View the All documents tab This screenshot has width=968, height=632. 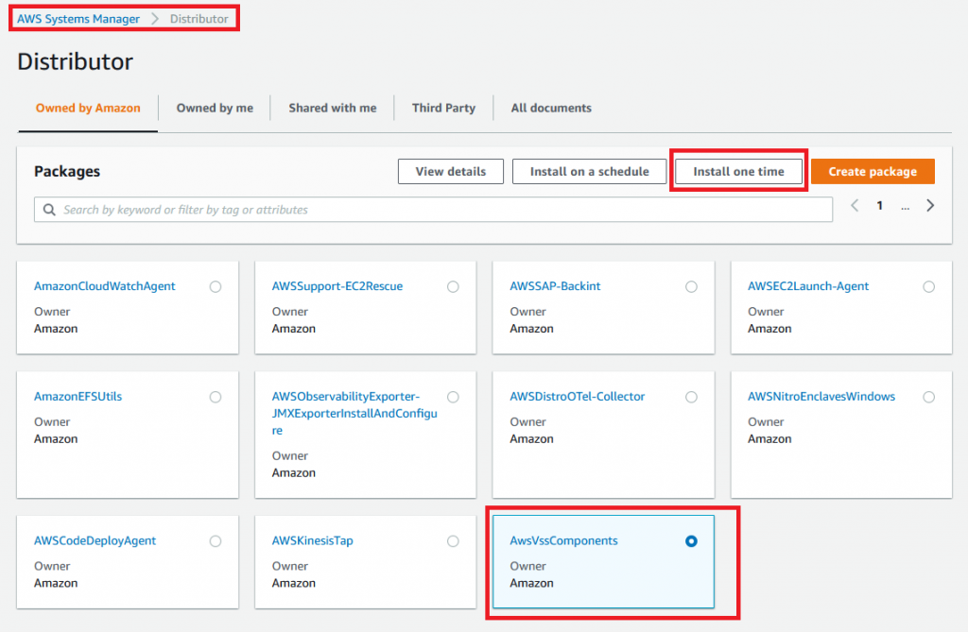click(x=550, y=108)
